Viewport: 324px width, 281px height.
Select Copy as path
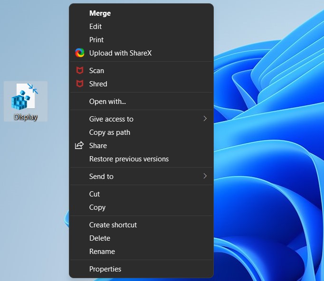(110, 132)
